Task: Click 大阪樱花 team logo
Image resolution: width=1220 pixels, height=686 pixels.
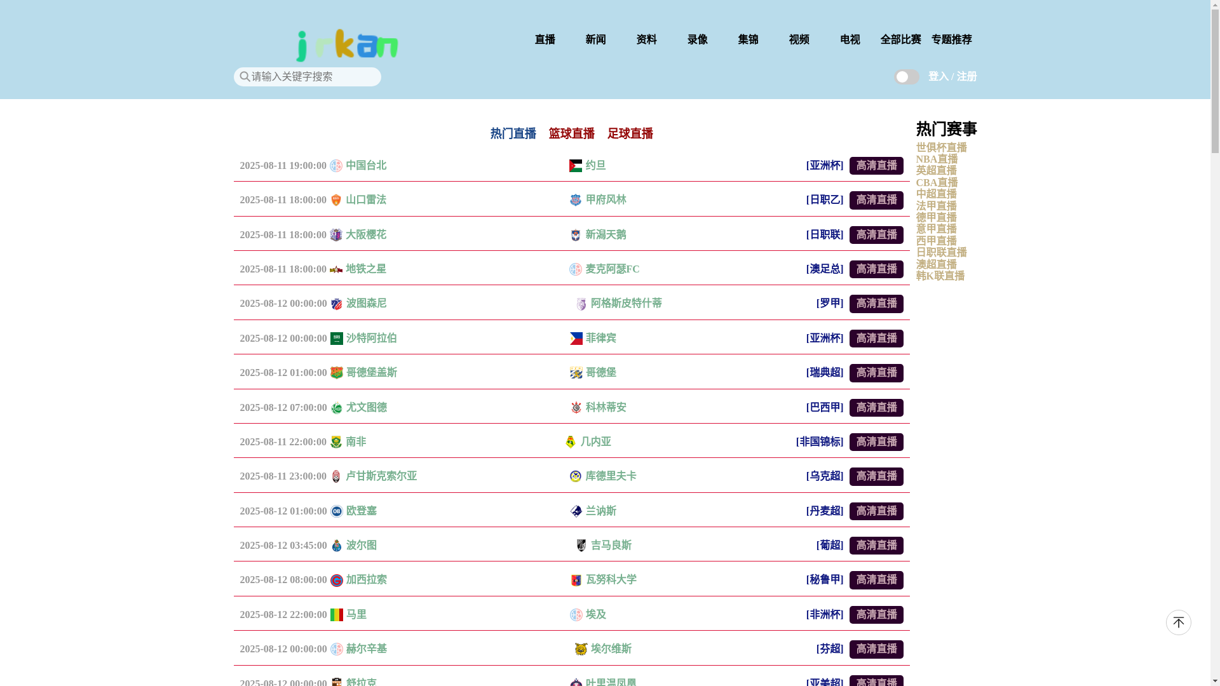Action: coord(336,235)
